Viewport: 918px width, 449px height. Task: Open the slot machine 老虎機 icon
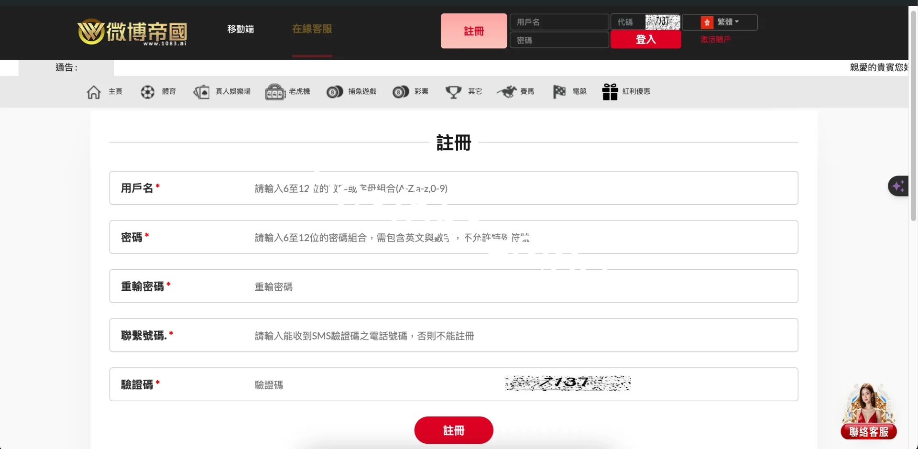275,92
